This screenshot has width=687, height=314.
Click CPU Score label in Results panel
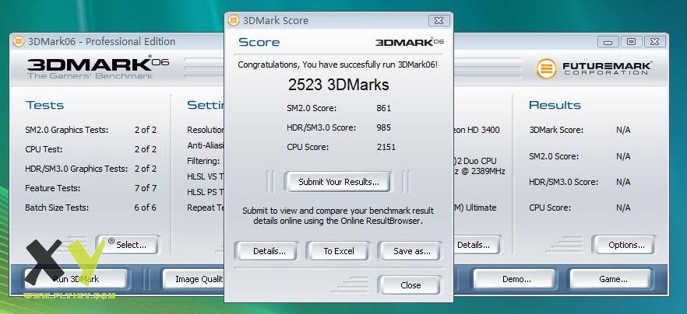(550, 208)
